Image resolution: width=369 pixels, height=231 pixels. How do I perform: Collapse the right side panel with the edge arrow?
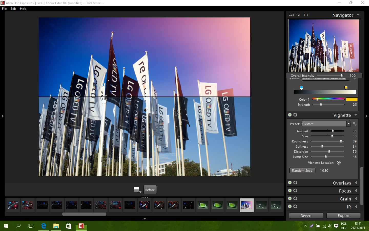[366, 116]
